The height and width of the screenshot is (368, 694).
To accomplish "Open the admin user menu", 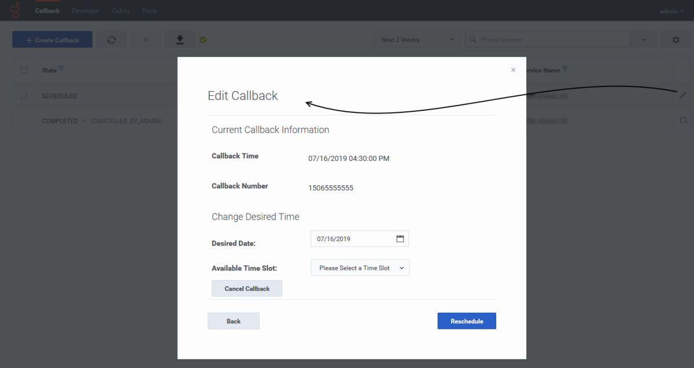I will 671,11.
